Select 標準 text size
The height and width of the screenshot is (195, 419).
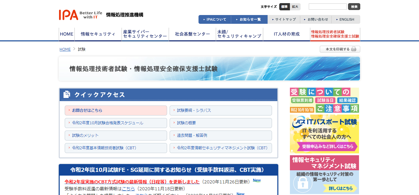tap(284, 7)
